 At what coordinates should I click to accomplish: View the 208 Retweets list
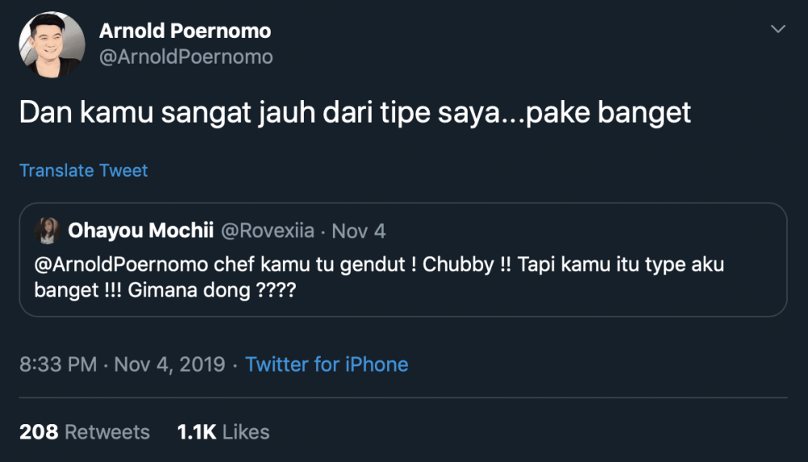click(x=84, y=432)
